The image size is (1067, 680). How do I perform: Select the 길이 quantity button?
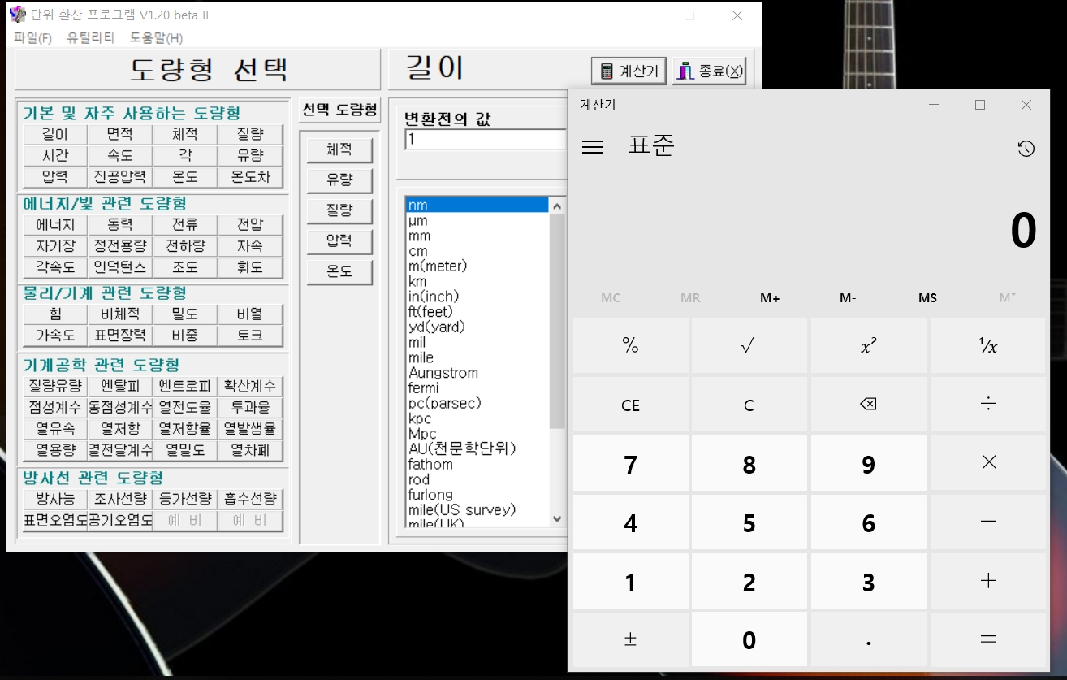55,134
